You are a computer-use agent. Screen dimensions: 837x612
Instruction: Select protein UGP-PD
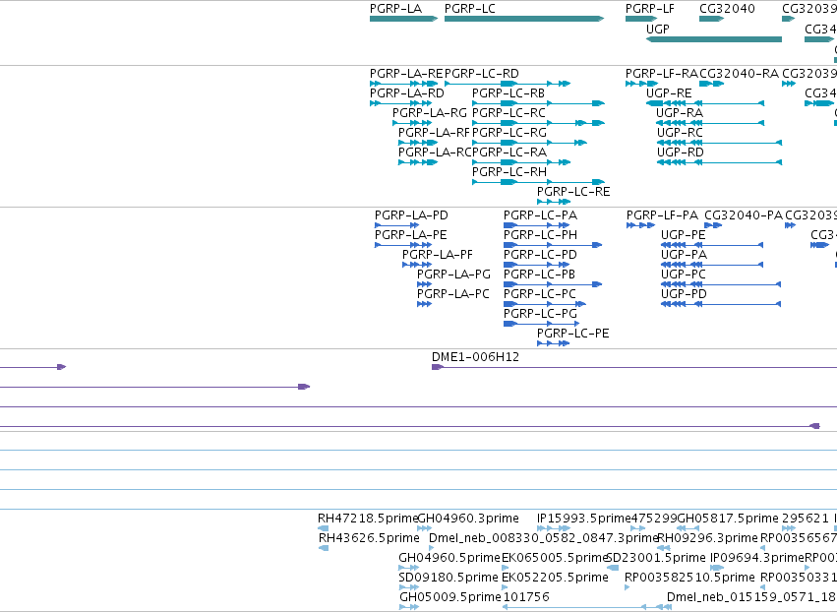721,304
